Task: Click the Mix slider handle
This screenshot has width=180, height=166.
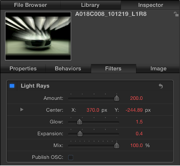Action: [x=117, y=146]
